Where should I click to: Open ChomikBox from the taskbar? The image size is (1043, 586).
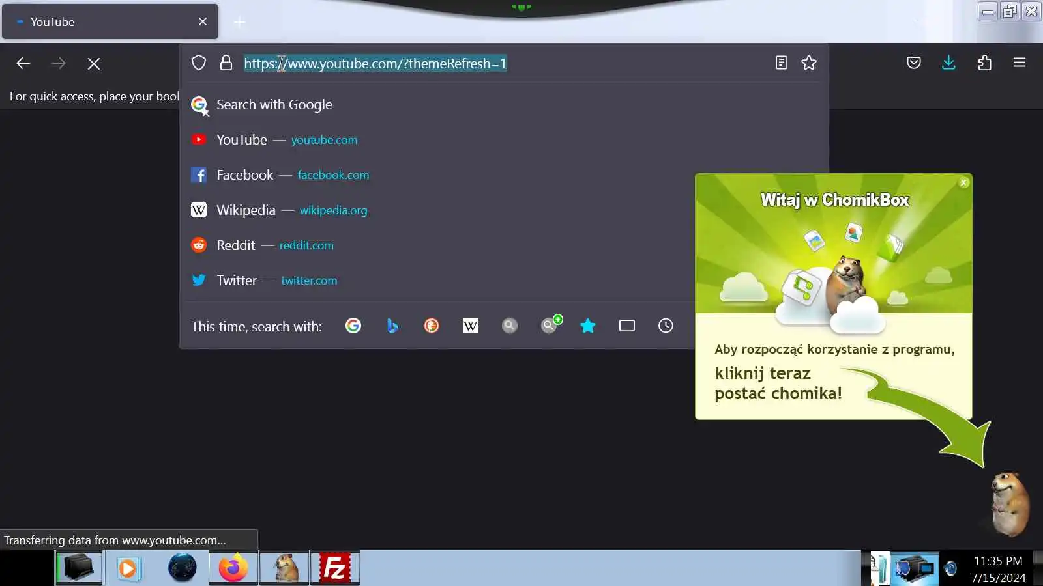point(284,568)
